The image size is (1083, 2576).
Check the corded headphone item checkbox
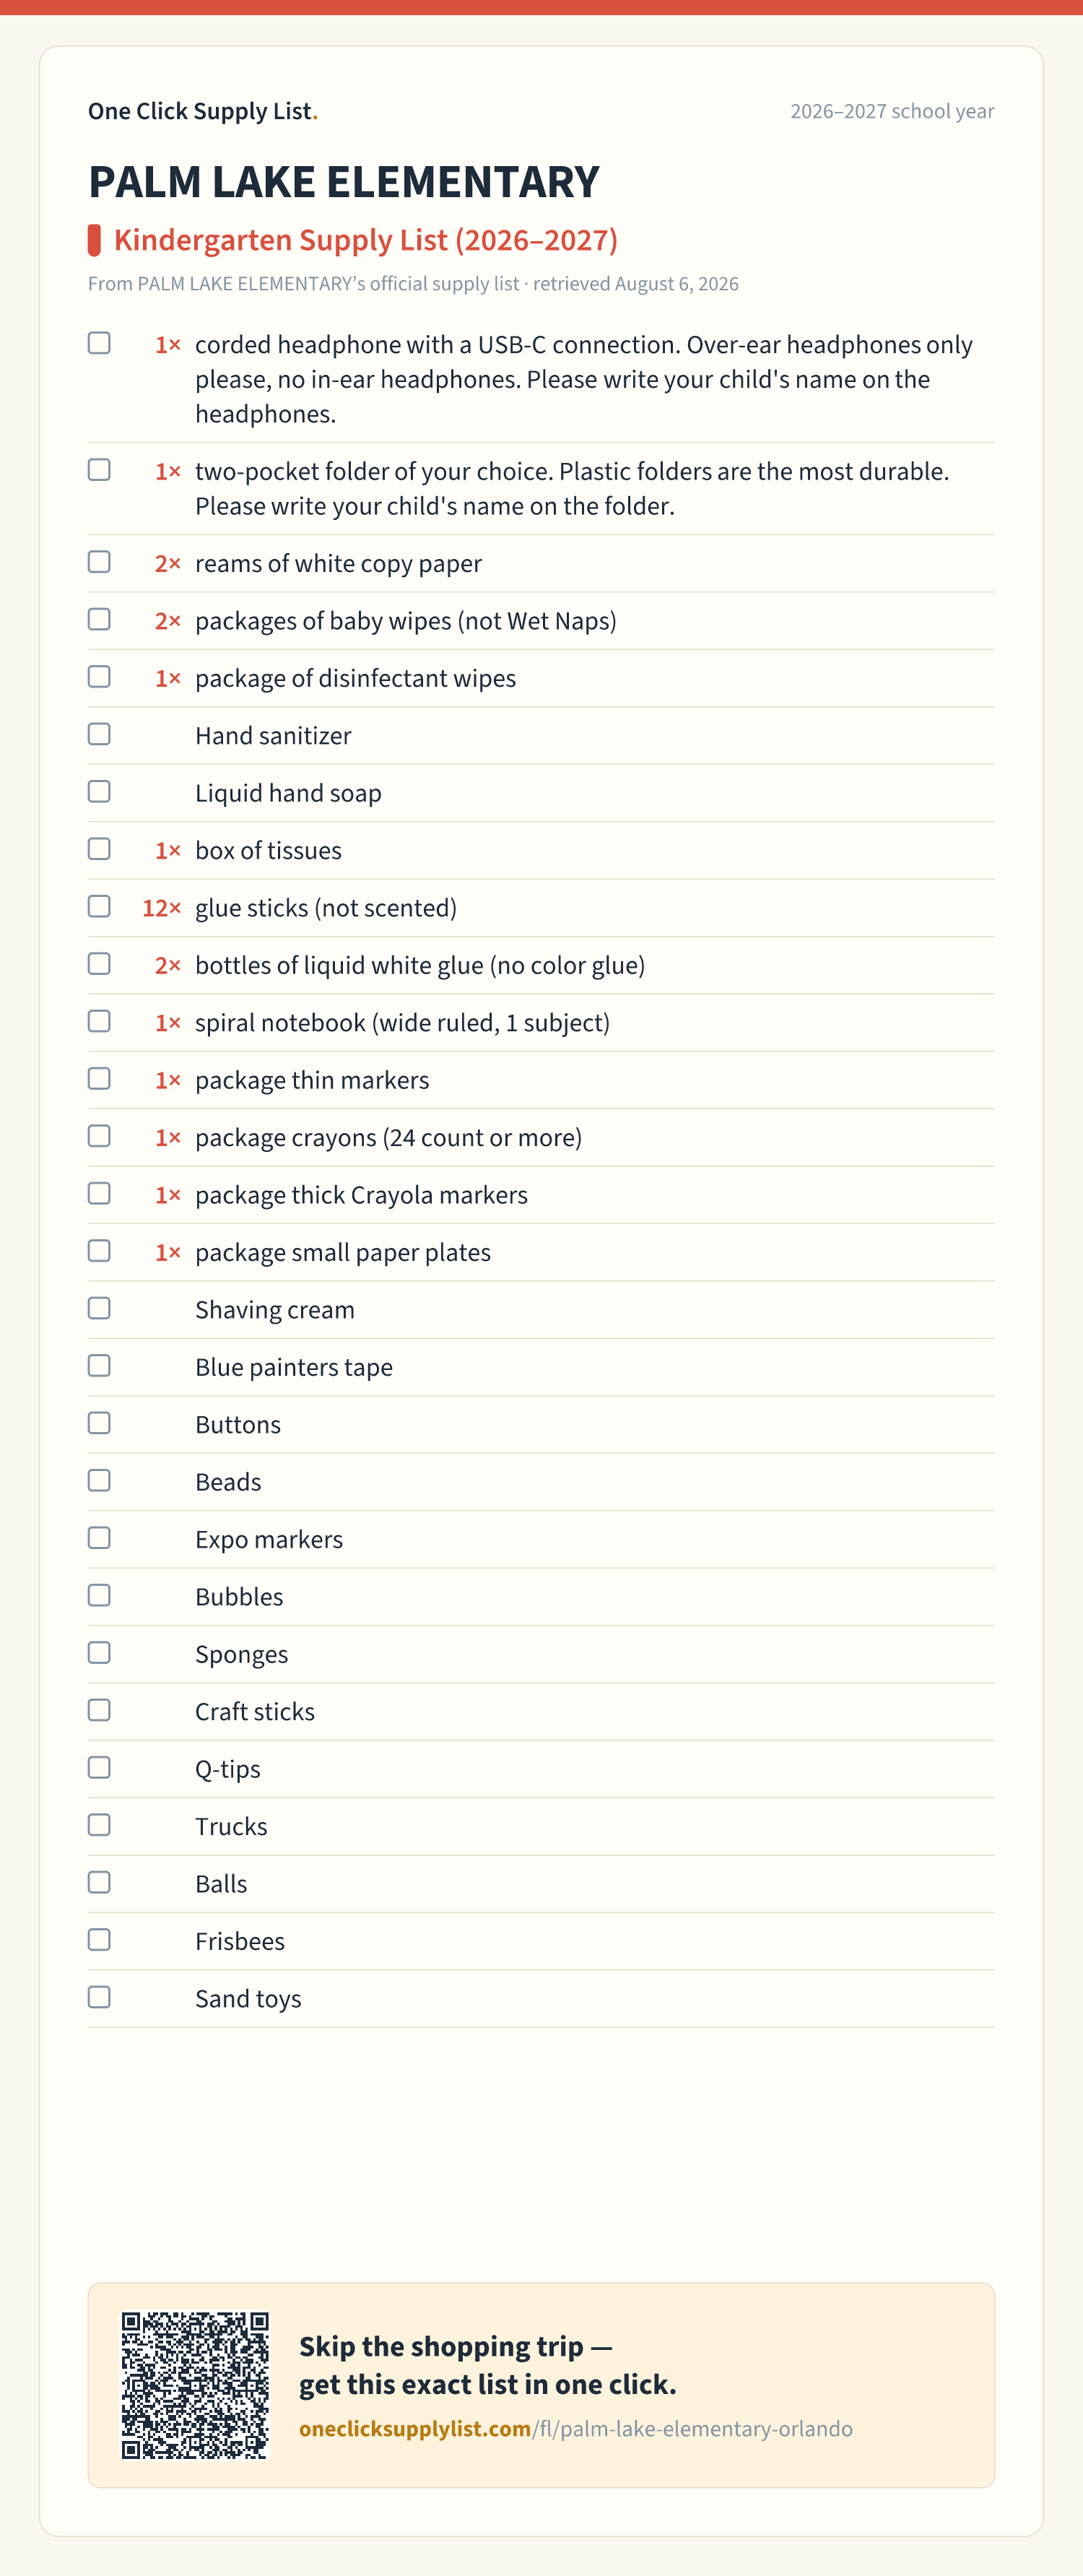point(99,343)
